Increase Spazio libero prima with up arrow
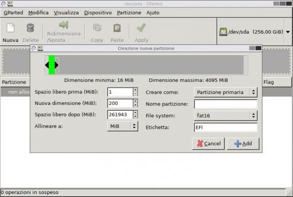Image resolution: width=293 pixels, height=197 pixels. pyautogui.click(x=135, y=90)
